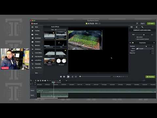Select the Emphasize effect thumbnail
The height and width of the screenshot is (118, 157).
point(61,35)
